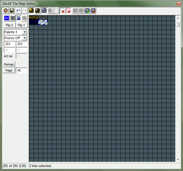Open the Priority Off dropdown
The image size is (183, 171).
[x=15, y=38]
